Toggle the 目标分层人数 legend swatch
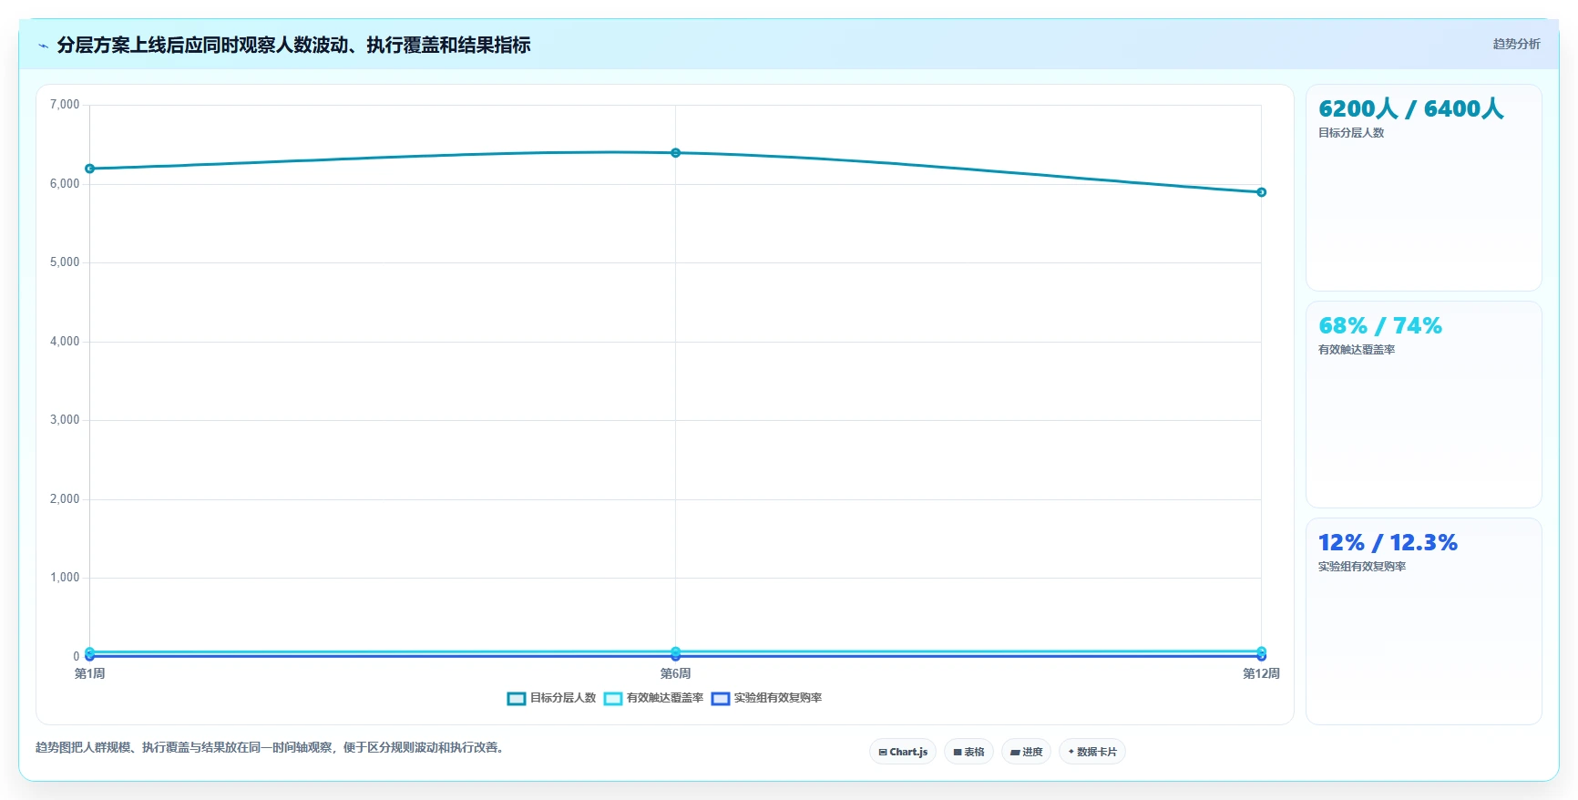1578x800 pixels. pos(517,699)
